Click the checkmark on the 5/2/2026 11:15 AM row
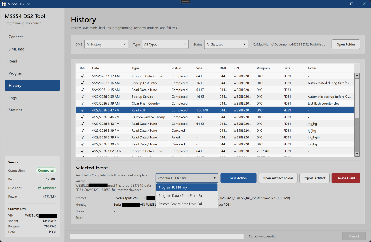The width and height of the screenshot is (371, 242). 82,90
